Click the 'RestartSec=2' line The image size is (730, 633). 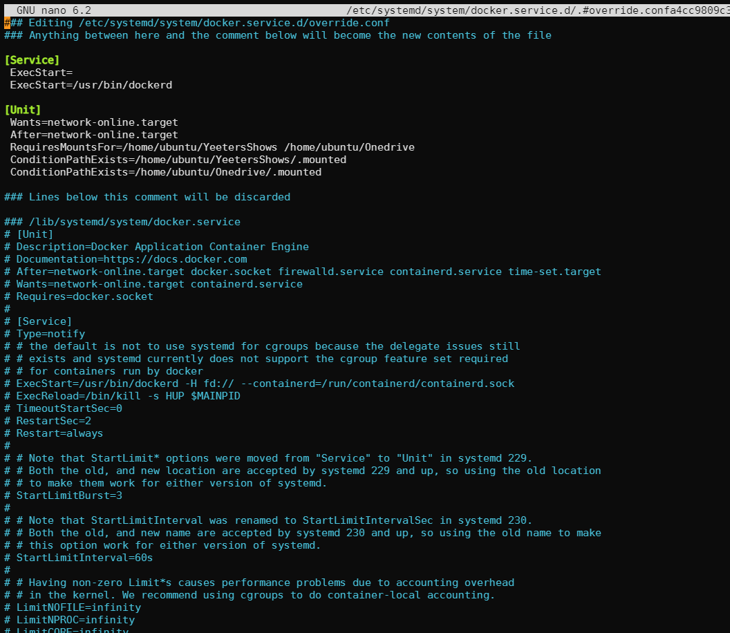click(x=48, y=422)
